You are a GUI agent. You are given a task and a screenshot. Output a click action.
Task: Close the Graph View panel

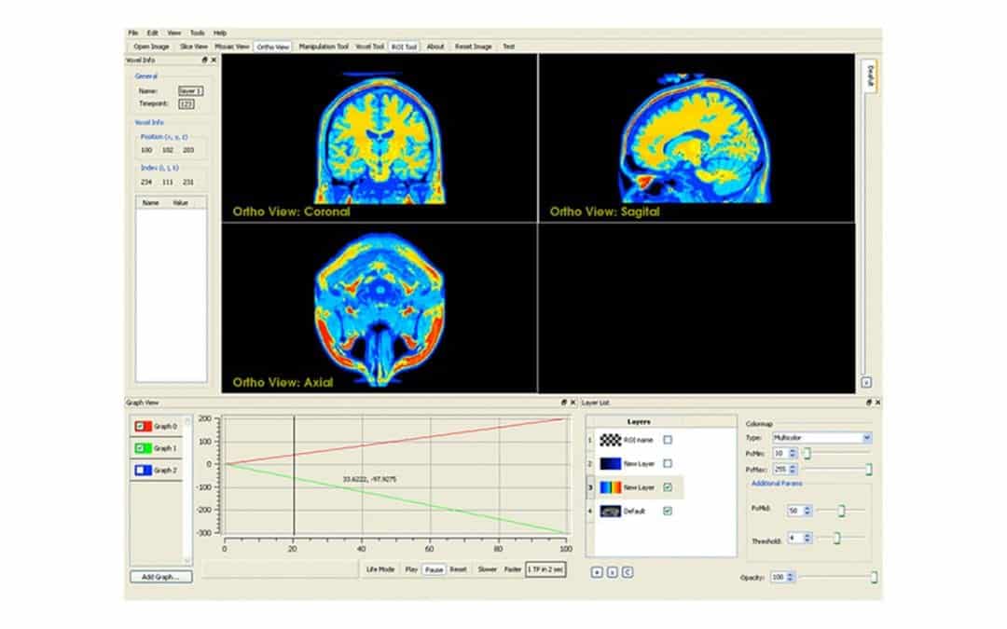pos(572,403)
